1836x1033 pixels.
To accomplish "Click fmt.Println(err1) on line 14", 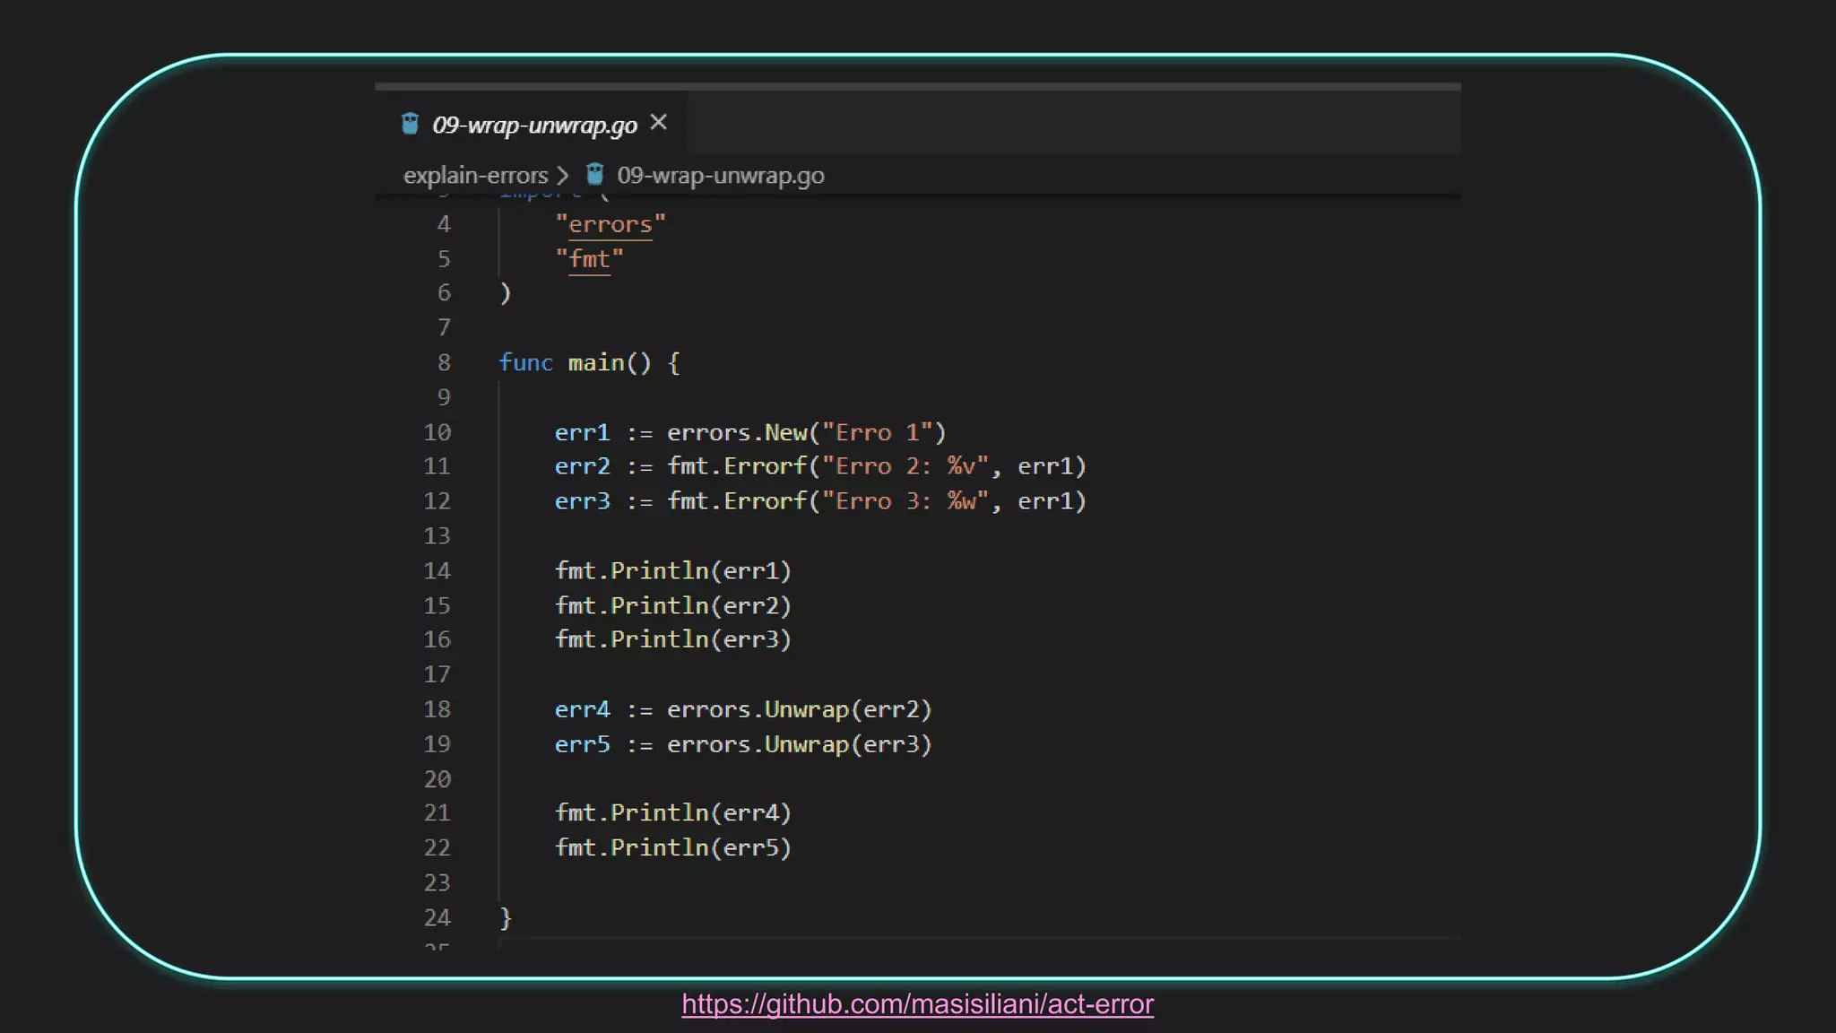I will point(673,570).
